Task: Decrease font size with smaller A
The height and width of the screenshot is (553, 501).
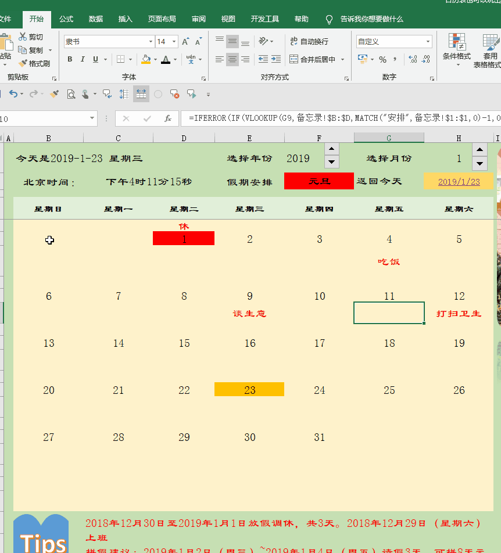Action: [198, 42]
